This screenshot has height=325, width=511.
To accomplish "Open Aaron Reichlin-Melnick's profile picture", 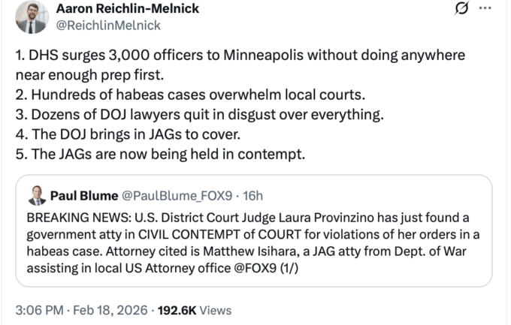I will point(31,17).
